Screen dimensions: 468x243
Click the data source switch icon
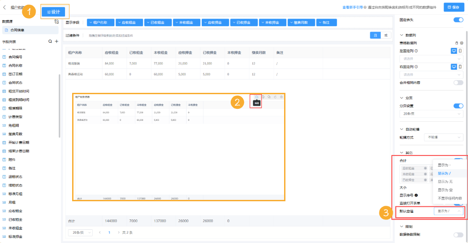click(x=56, y=21)
